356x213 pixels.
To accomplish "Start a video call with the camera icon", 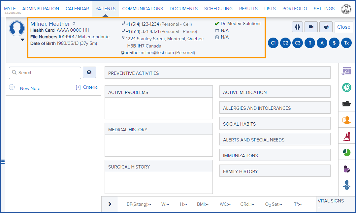I will click(311, 27).
